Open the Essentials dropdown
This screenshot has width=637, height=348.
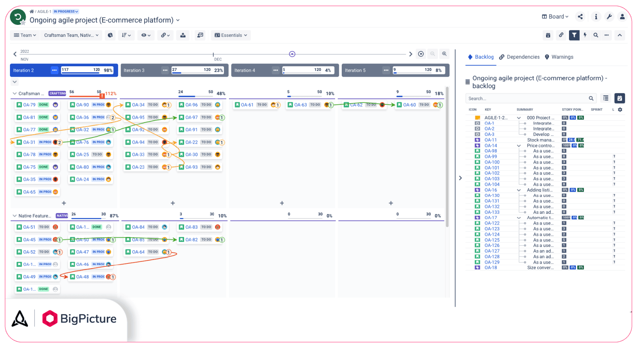231,35
